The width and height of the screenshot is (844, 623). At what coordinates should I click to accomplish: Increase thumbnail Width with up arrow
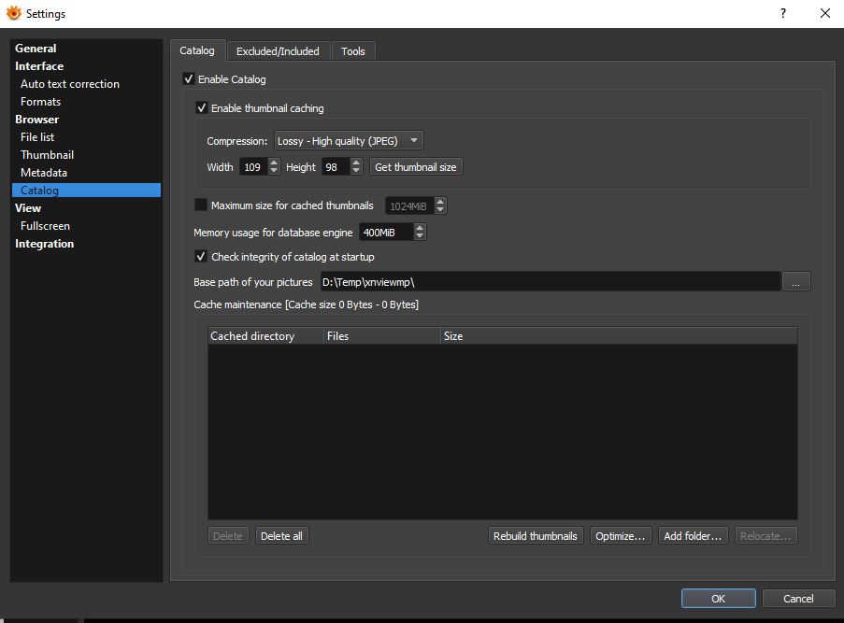(274, 163)
